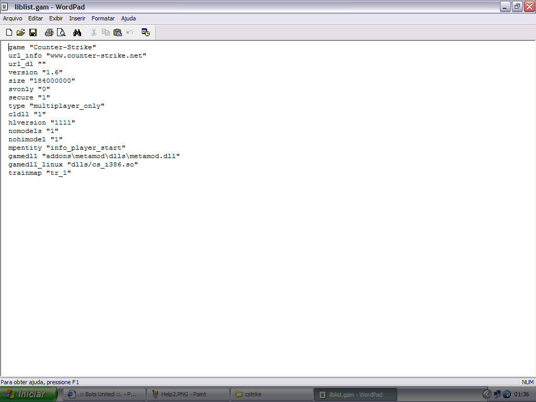Viewport: 536px width, 402px height.
Task: Click line url_dl ""
Action: coord(27,64)
